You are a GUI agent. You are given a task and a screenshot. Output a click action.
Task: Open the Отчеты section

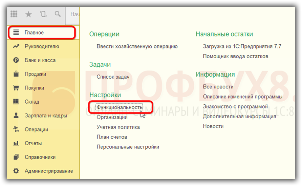pos(33,143)
